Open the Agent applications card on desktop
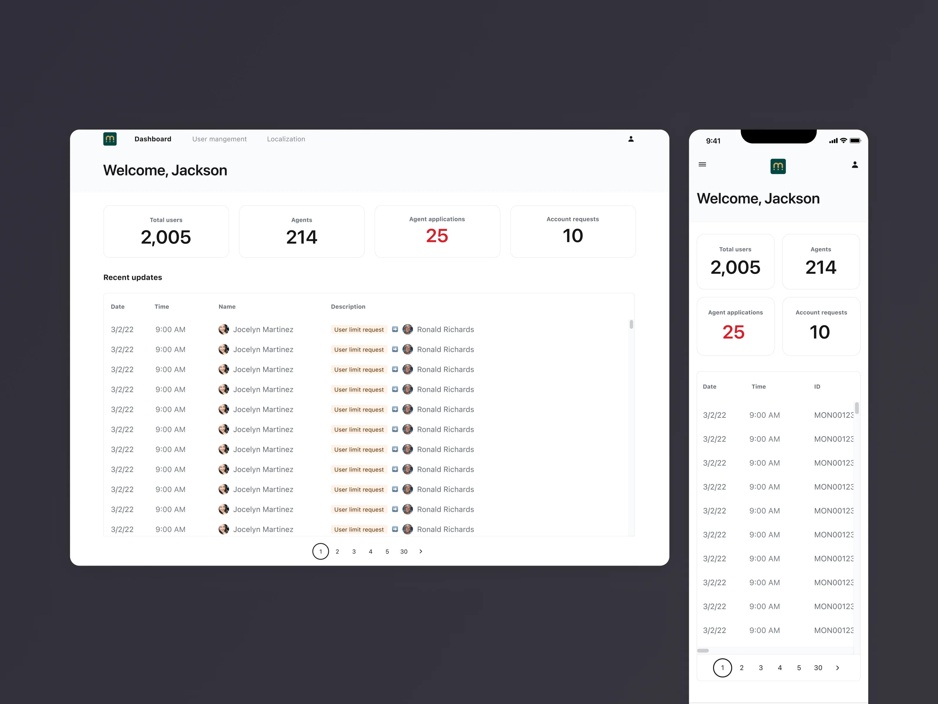The width and height of the screenshot is (938, 704). pyautogui.click(x=437, y=232)
